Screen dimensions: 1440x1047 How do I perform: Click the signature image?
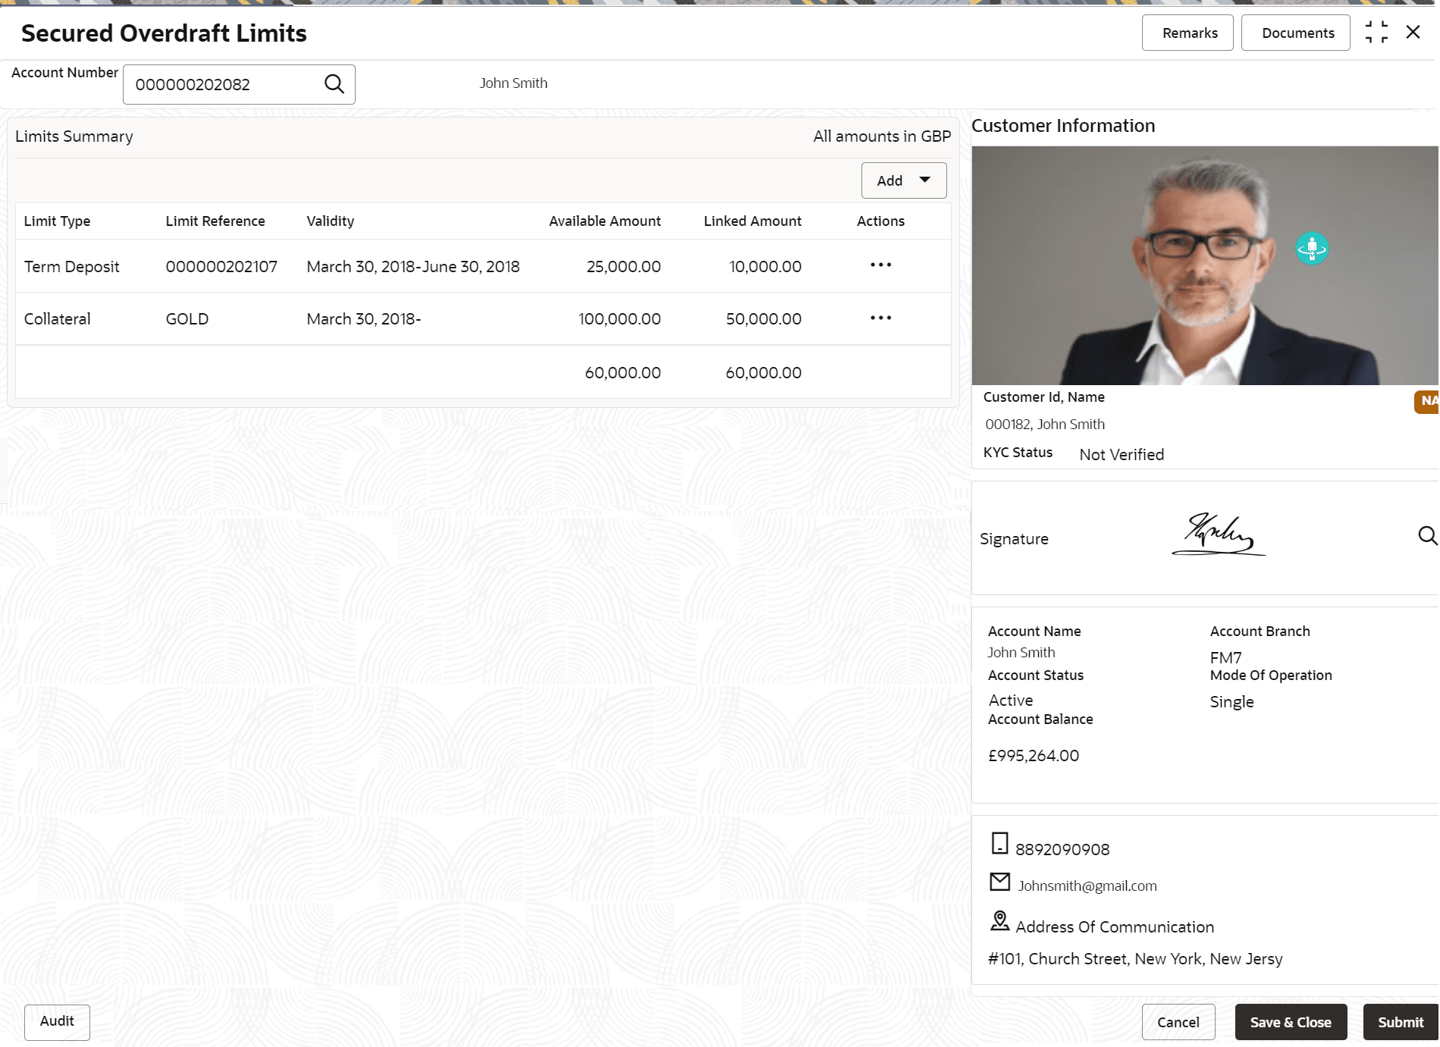click(1219, 535)
